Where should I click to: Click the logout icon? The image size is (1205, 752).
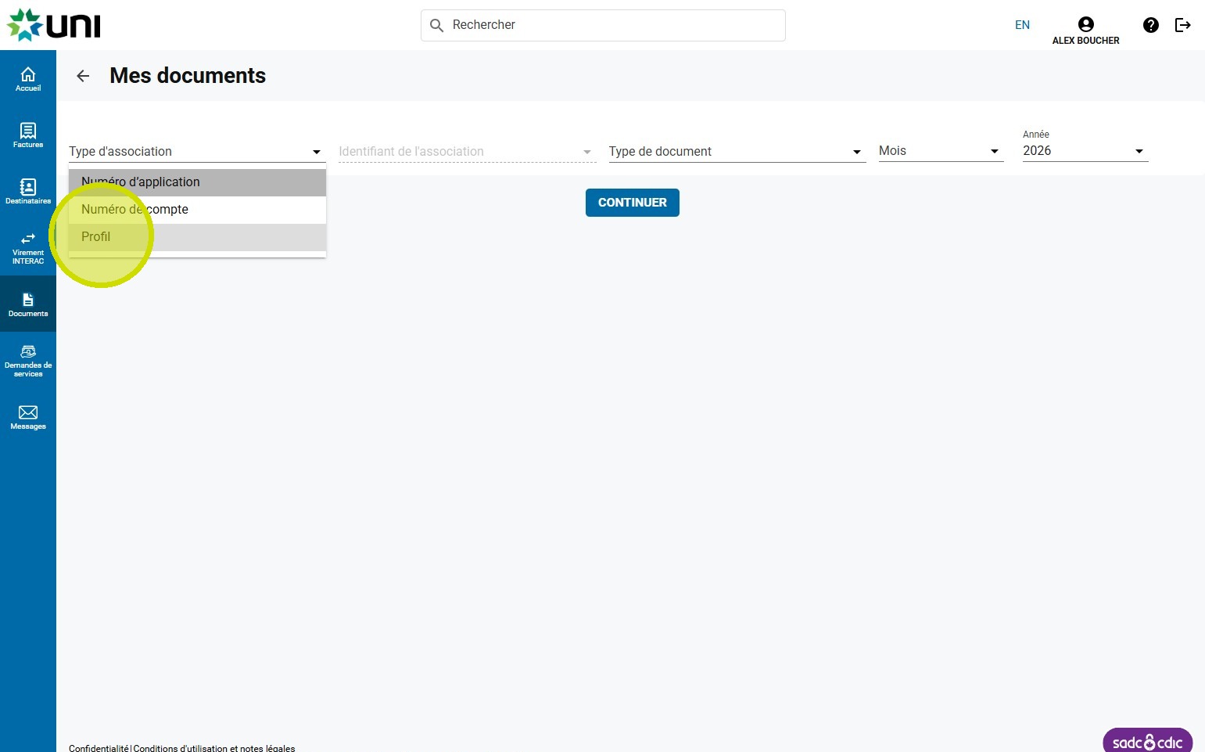[1183, 25]
